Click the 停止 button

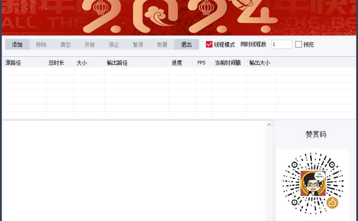pos(114,44)
